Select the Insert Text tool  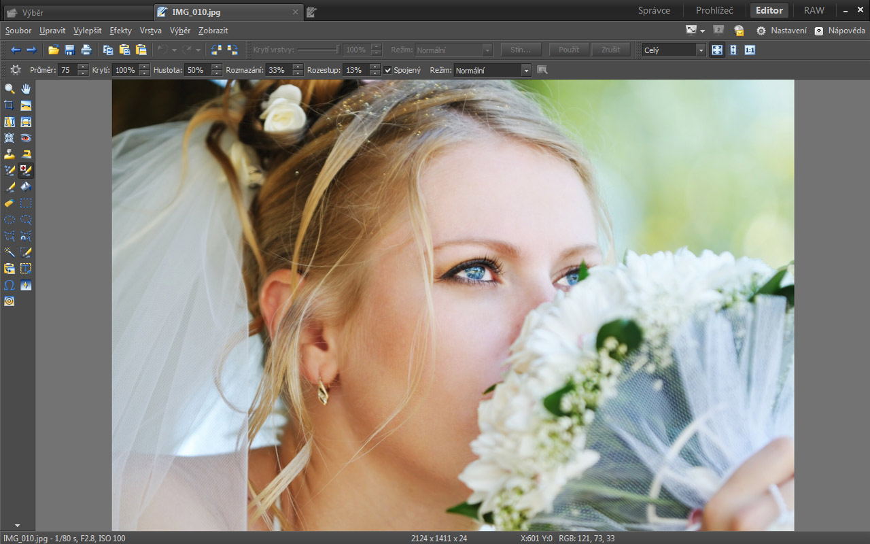pyautogui.click(x=26, y=269)
